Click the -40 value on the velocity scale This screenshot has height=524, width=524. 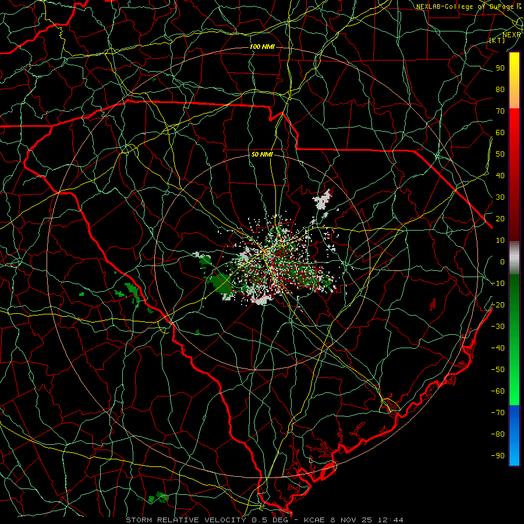498,348
